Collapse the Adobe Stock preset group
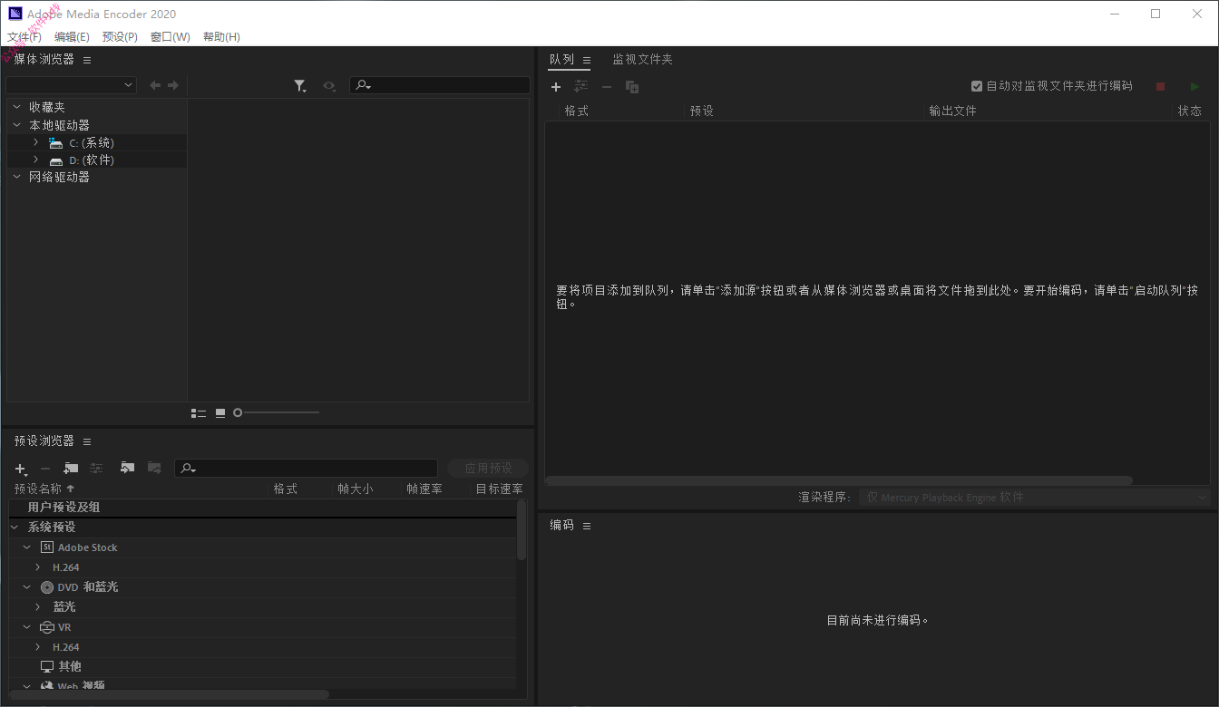This screenshot has width=1219, height=707. coord(27,547)
